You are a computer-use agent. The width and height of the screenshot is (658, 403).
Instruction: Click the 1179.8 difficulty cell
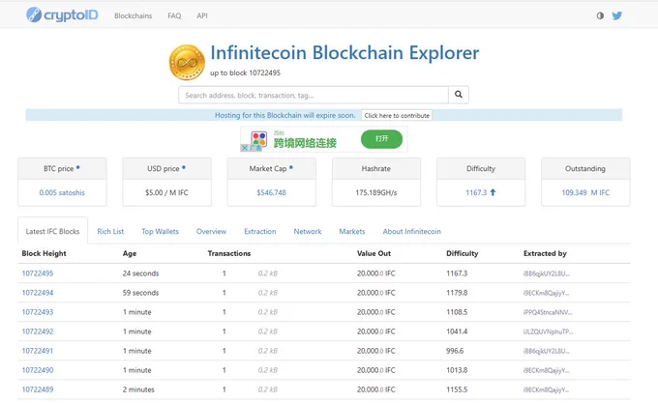pos(457,293)
